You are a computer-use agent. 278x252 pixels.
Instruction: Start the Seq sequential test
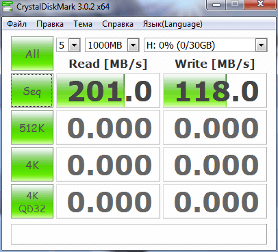tap(32, 90)
